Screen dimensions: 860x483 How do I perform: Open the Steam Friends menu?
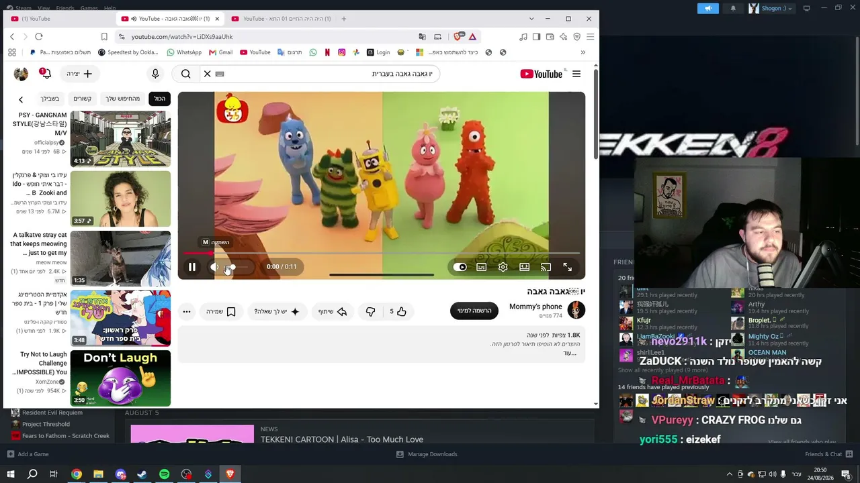(65, 8)
